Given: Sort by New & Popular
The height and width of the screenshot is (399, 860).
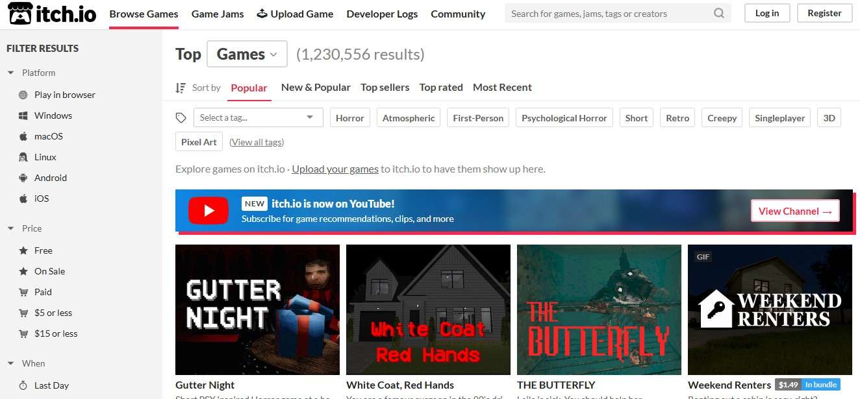Looking at the screenshot, I should (x=316, y=87).
